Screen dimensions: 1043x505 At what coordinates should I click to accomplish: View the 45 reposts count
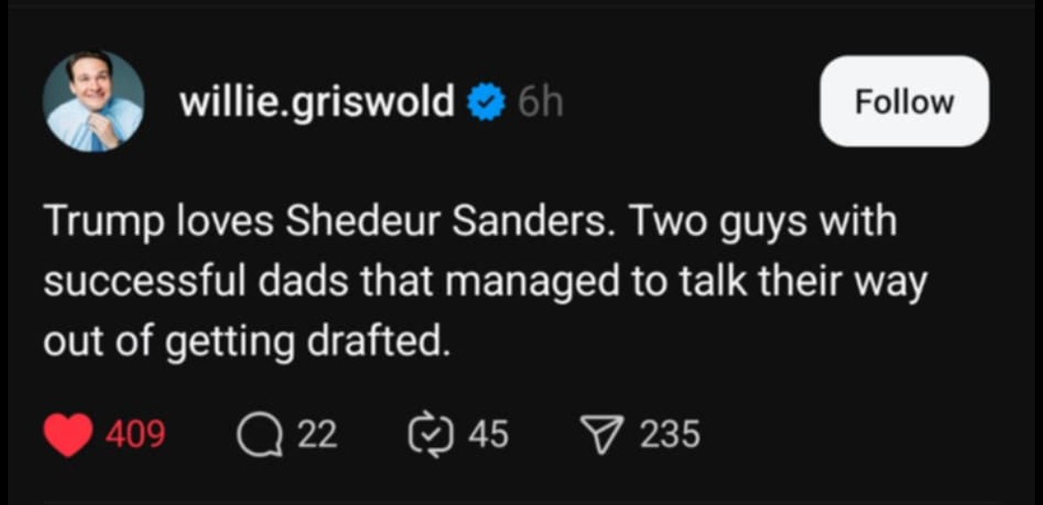(488, 435)
